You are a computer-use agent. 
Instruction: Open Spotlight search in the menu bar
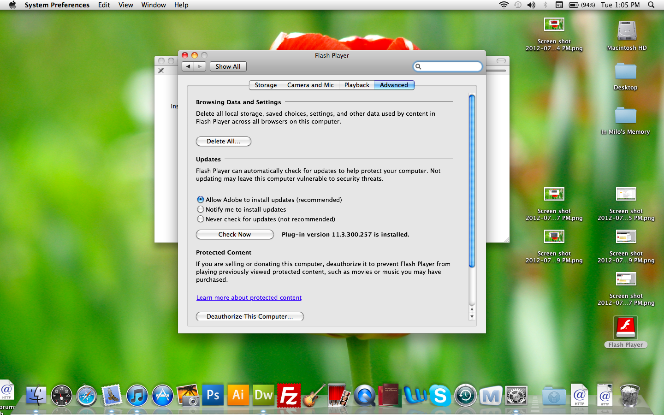(651, 5)
